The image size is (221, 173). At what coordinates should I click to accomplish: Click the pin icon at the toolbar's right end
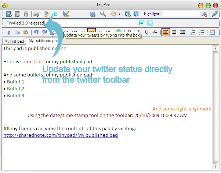tap(215, 14)
